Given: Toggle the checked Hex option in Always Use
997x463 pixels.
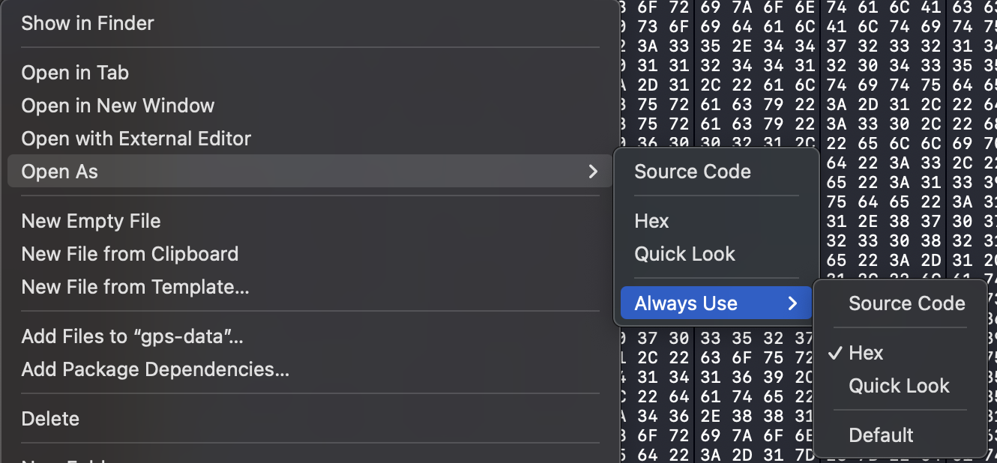Looking at the screenshot, I should pos(866,353).
